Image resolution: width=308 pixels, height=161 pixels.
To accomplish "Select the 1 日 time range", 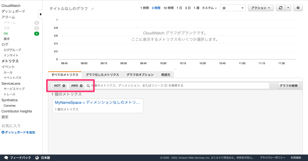I will pyautogui.click(x=179, y=8).
